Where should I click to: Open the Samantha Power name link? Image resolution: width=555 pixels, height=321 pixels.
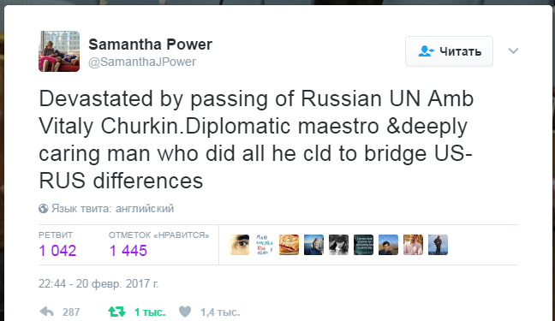(x=150, y=45)
